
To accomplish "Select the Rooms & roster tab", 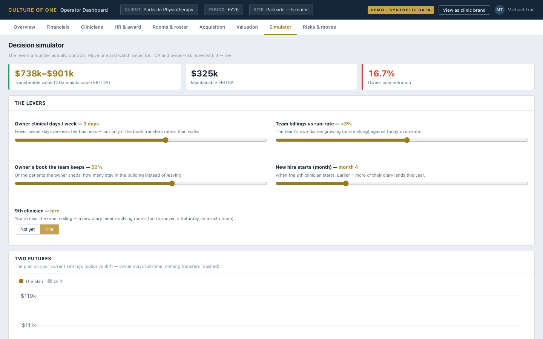I will (x=170, y=27).
